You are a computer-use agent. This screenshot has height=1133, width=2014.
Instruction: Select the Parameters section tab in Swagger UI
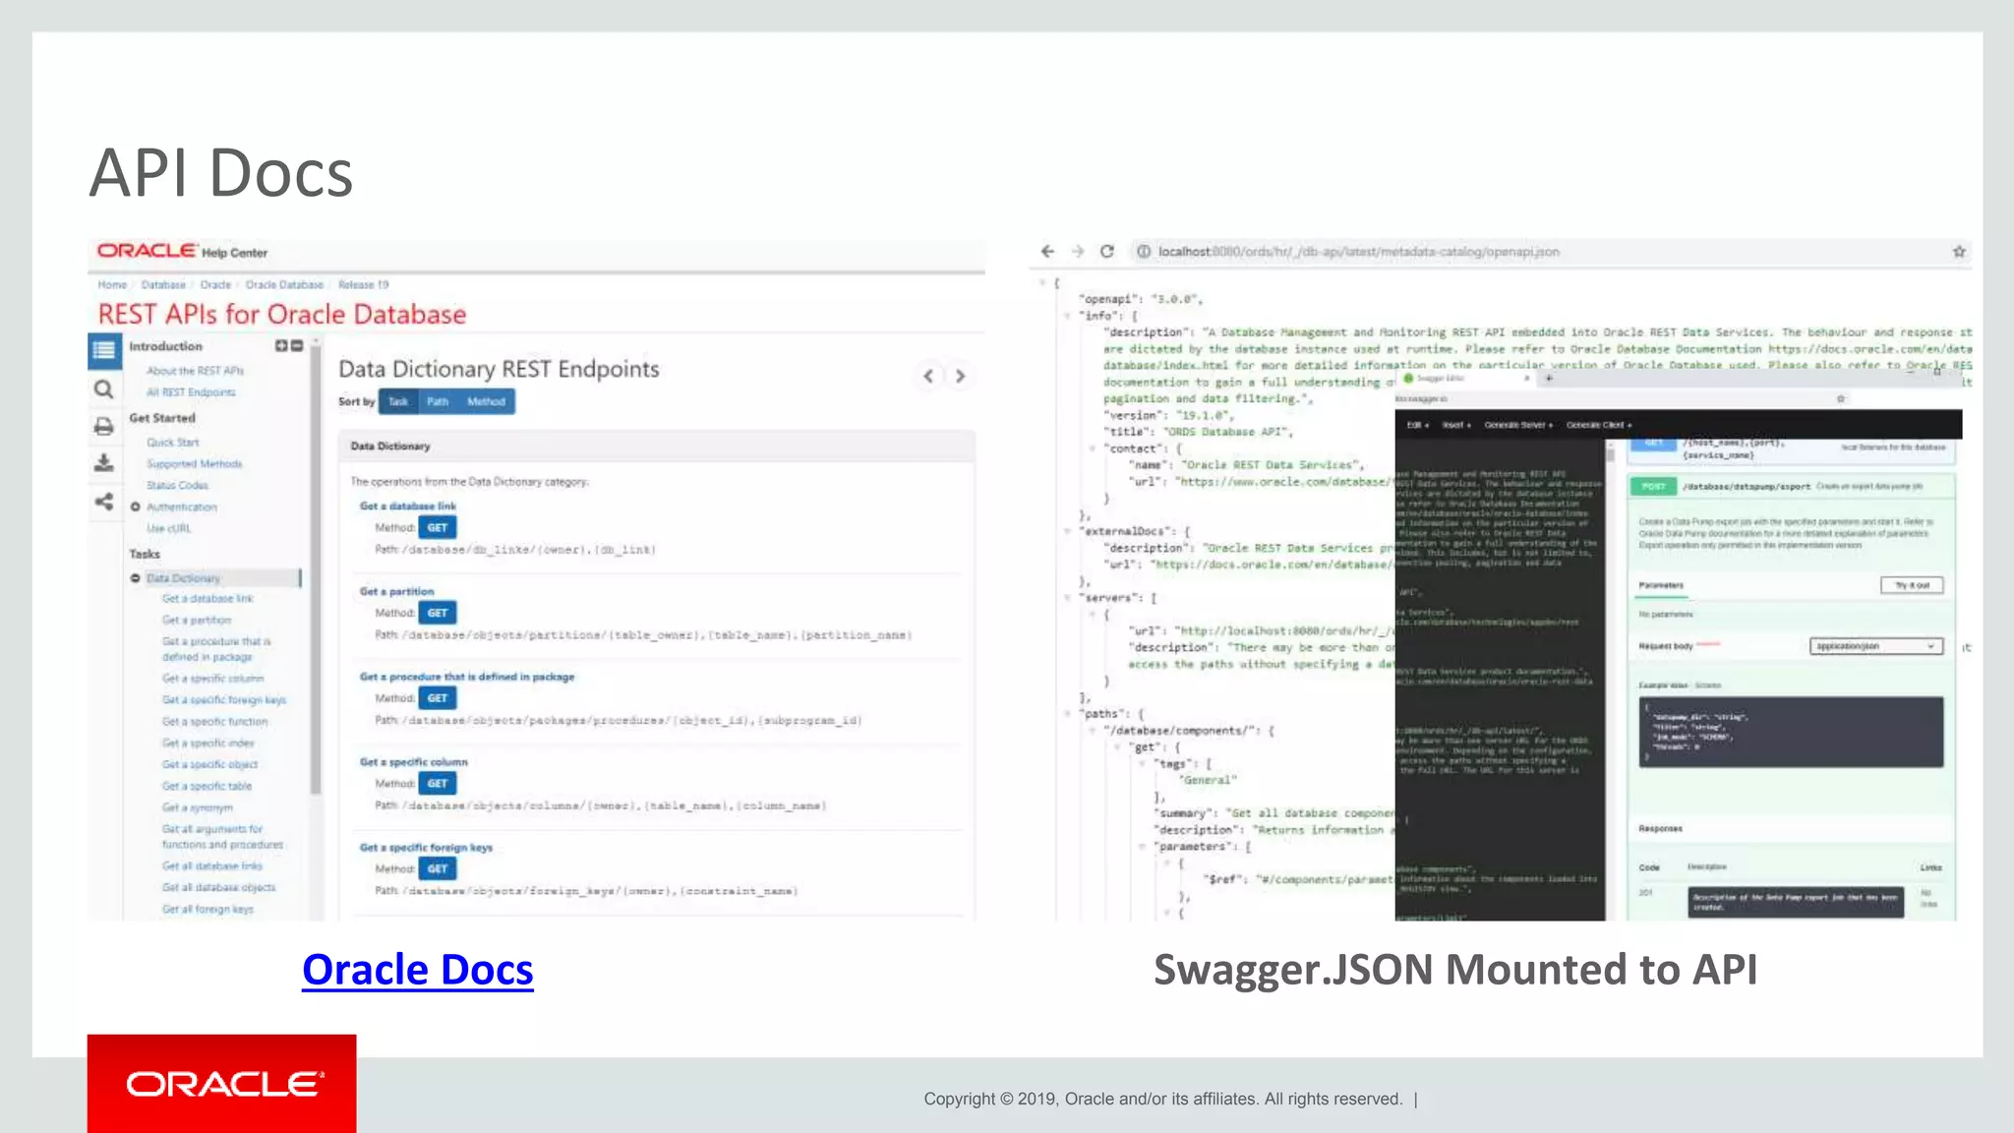1661,585
